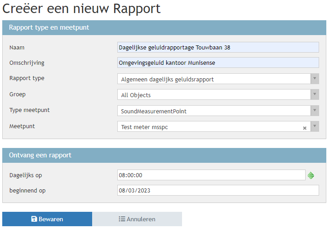Click the Dagelijks op time field
This screenshot has width=329, height=228.
211,175
